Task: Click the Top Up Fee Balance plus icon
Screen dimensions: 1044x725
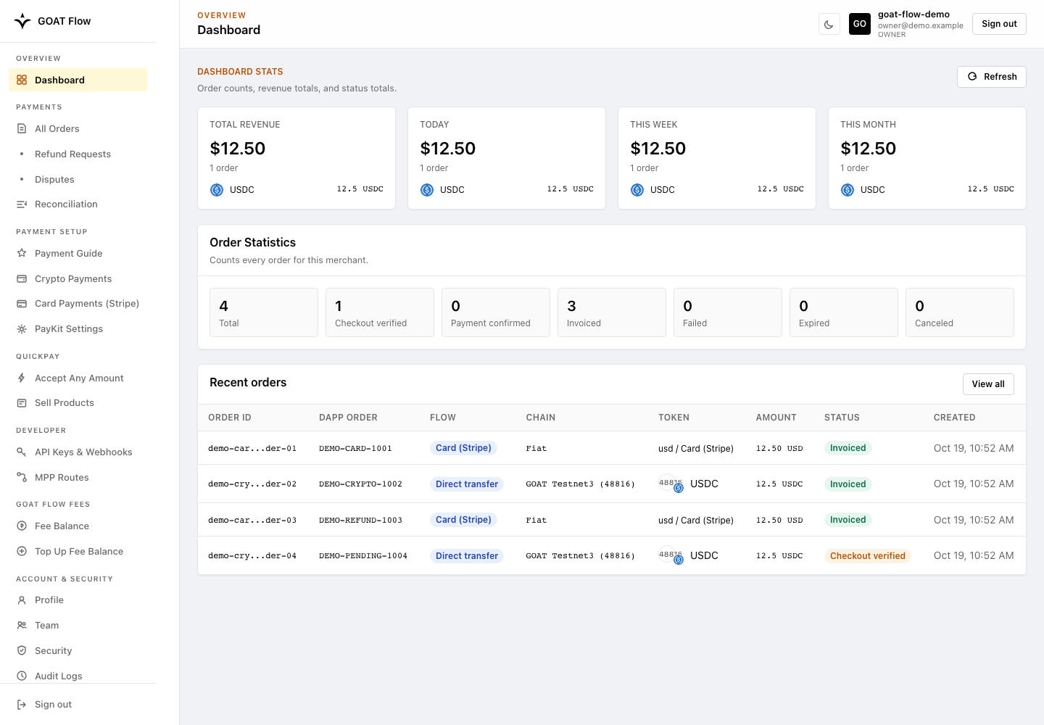Action: pos(22,551)
